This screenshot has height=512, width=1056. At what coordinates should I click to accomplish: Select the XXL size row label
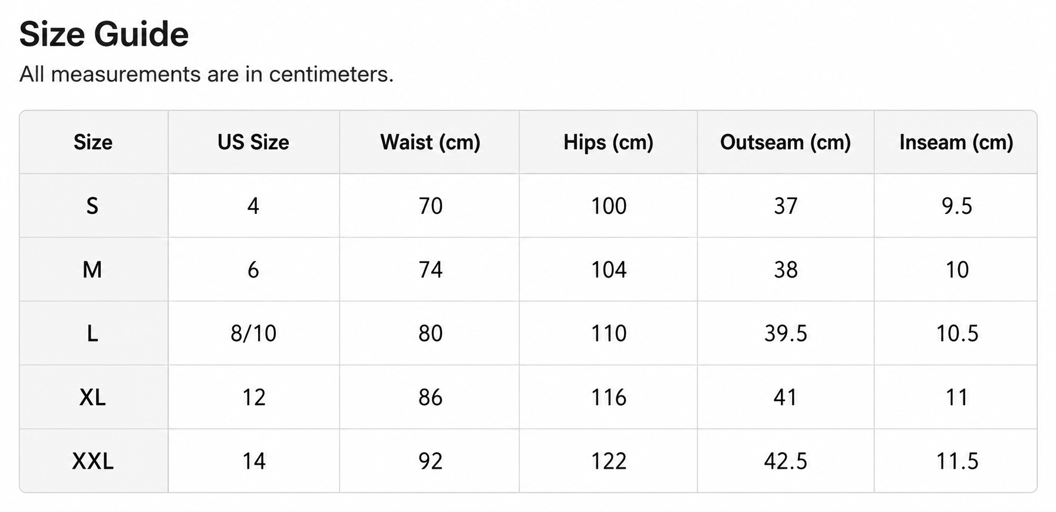pos(93,462)
